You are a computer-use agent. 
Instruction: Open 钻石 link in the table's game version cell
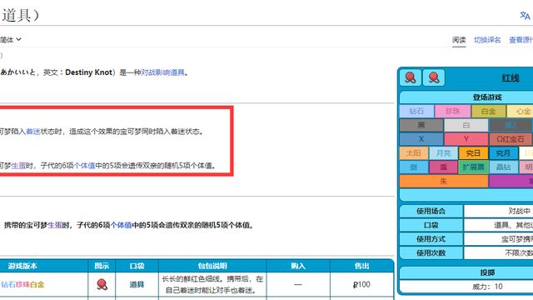coord(8,284)
